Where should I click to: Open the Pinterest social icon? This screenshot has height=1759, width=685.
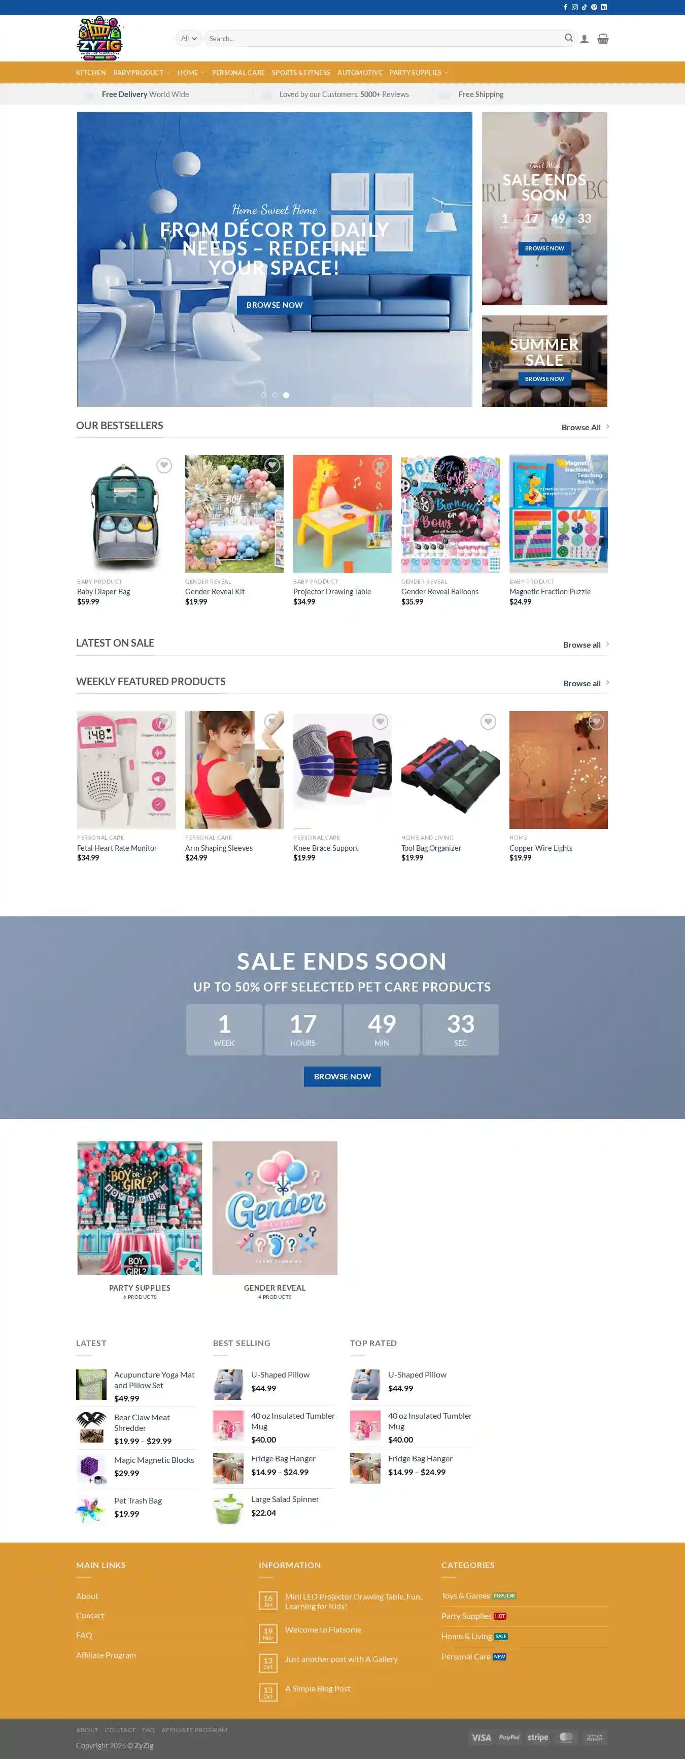(594, 7)
